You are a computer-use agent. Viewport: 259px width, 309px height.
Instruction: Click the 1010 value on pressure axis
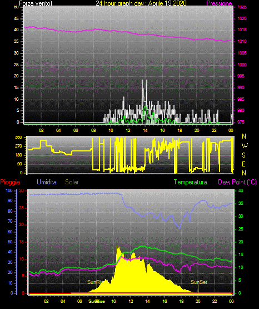point(242,41)
